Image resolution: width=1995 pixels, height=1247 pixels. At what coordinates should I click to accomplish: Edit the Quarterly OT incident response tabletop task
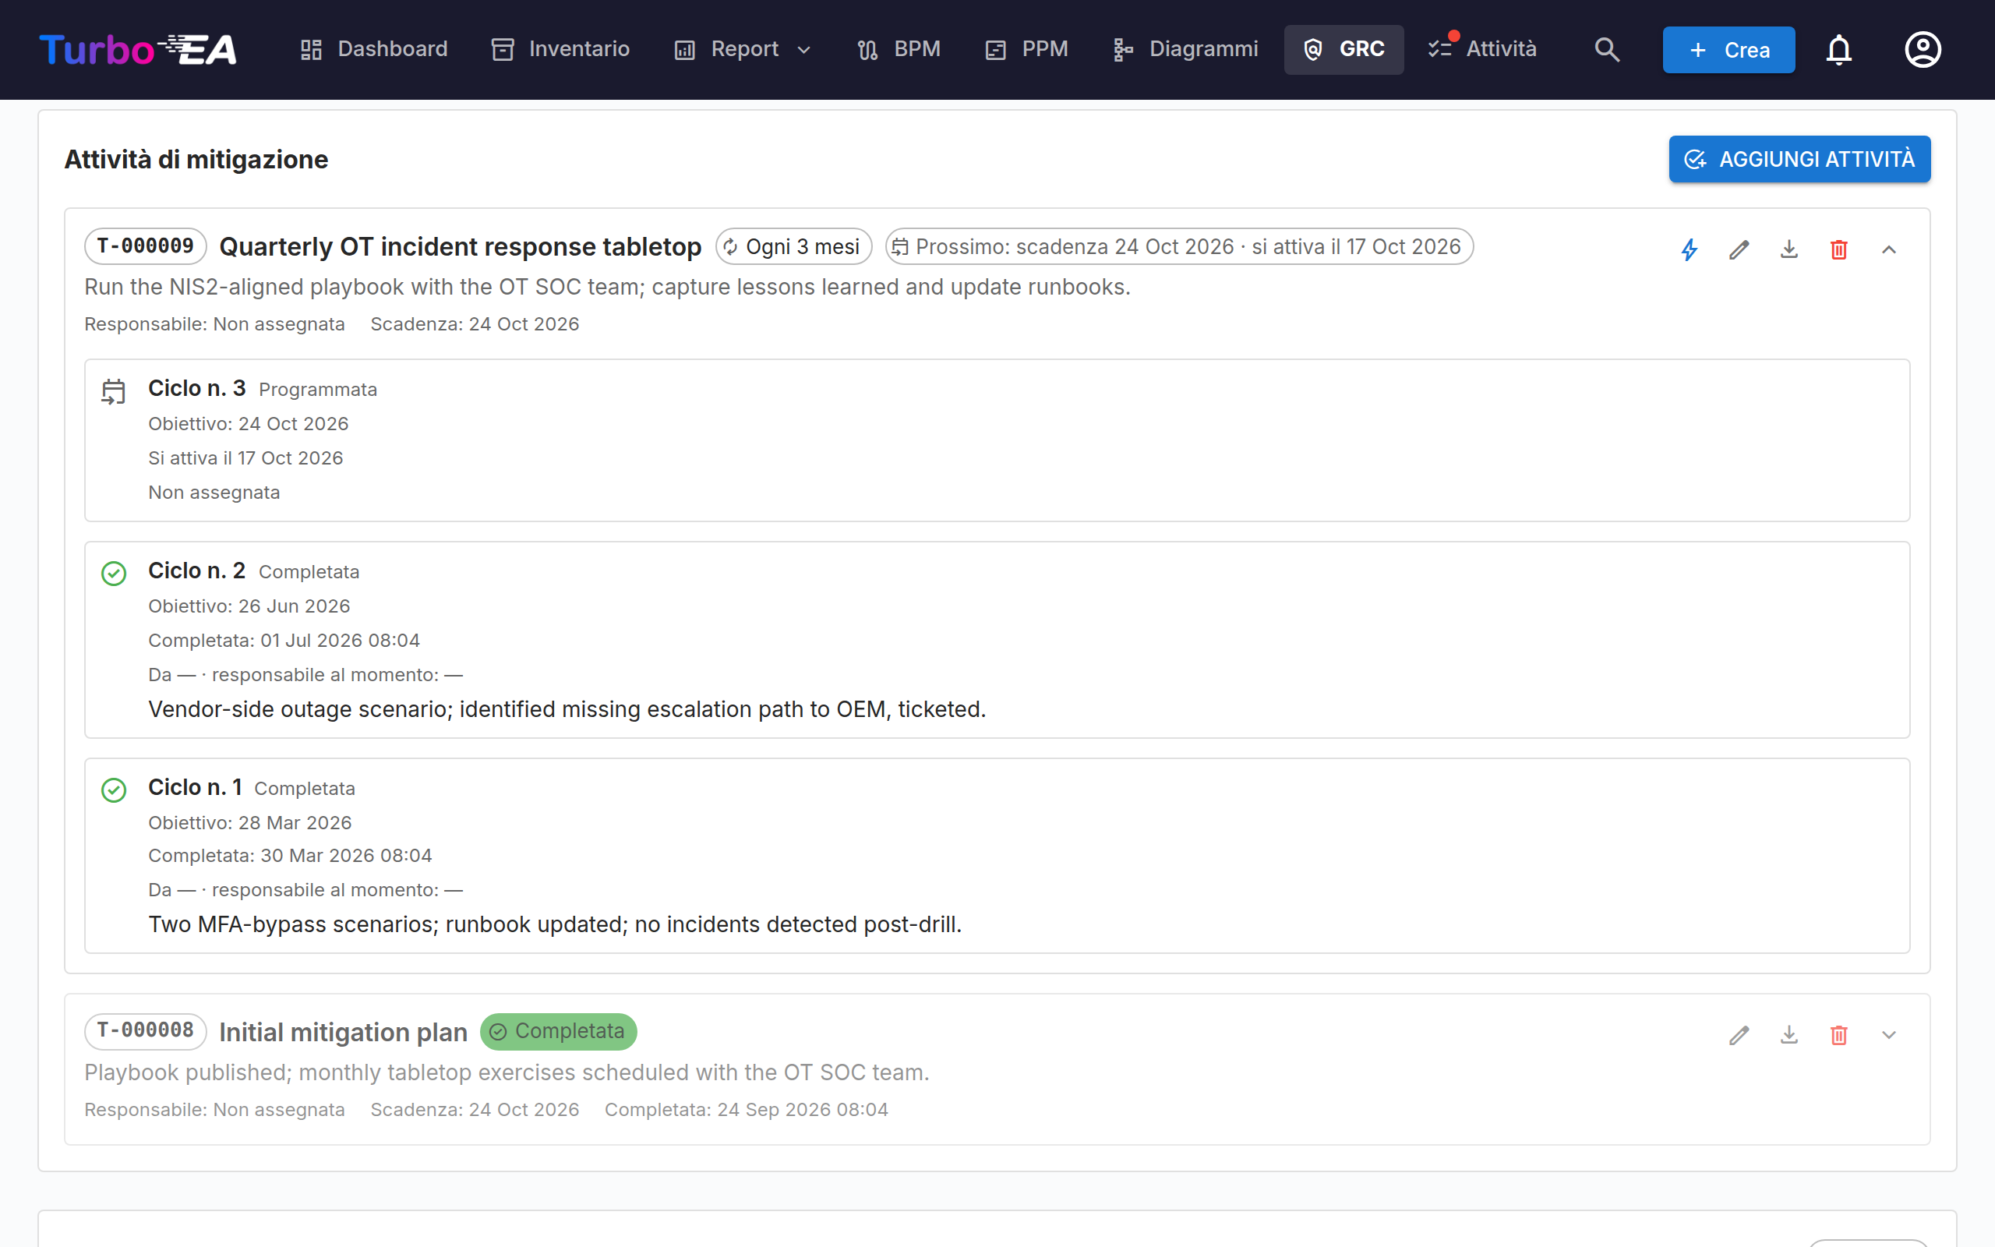[1739, 249]
